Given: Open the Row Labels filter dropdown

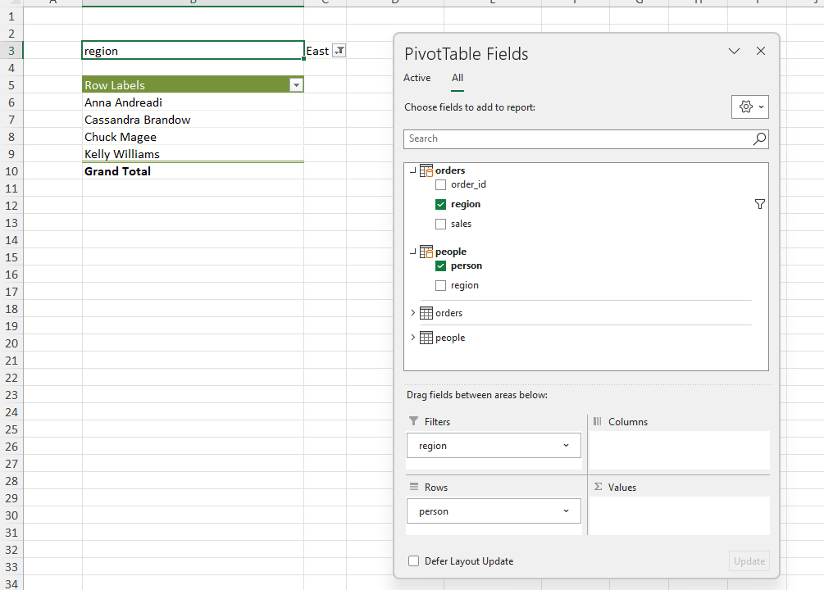Looking at the screenshot, I should point(295,85).
